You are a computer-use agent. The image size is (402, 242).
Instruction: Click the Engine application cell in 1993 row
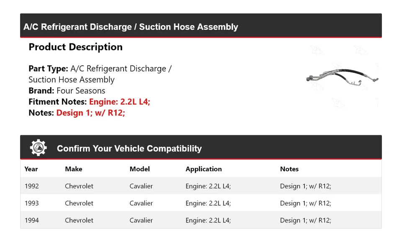pyautogui.click(x=208, y=203)
